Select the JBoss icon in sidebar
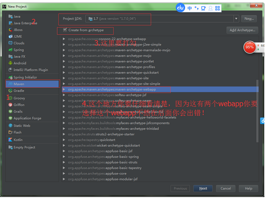This screenshot has height=201, width=267. [x=10, y=30]
